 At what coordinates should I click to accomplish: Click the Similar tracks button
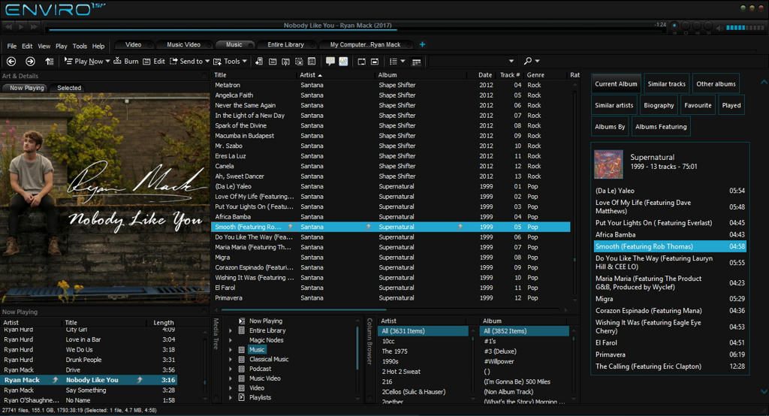click(667, 84)
